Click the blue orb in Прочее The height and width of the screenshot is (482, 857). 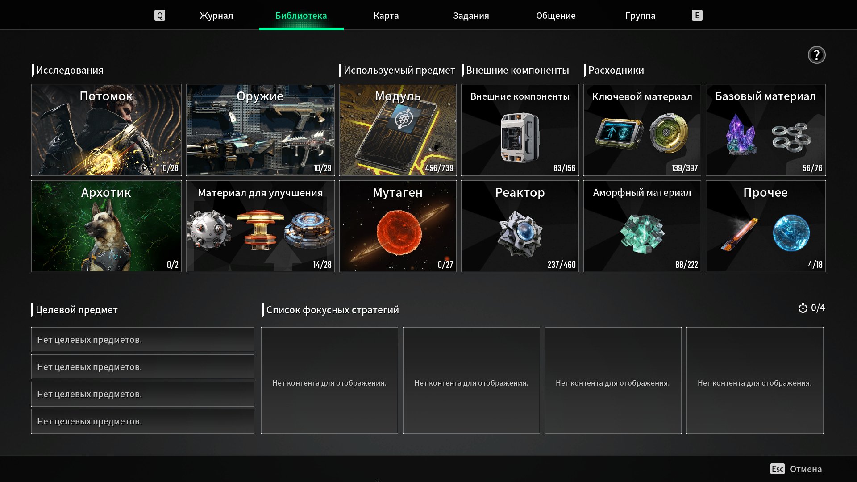(x=791, y=233)
